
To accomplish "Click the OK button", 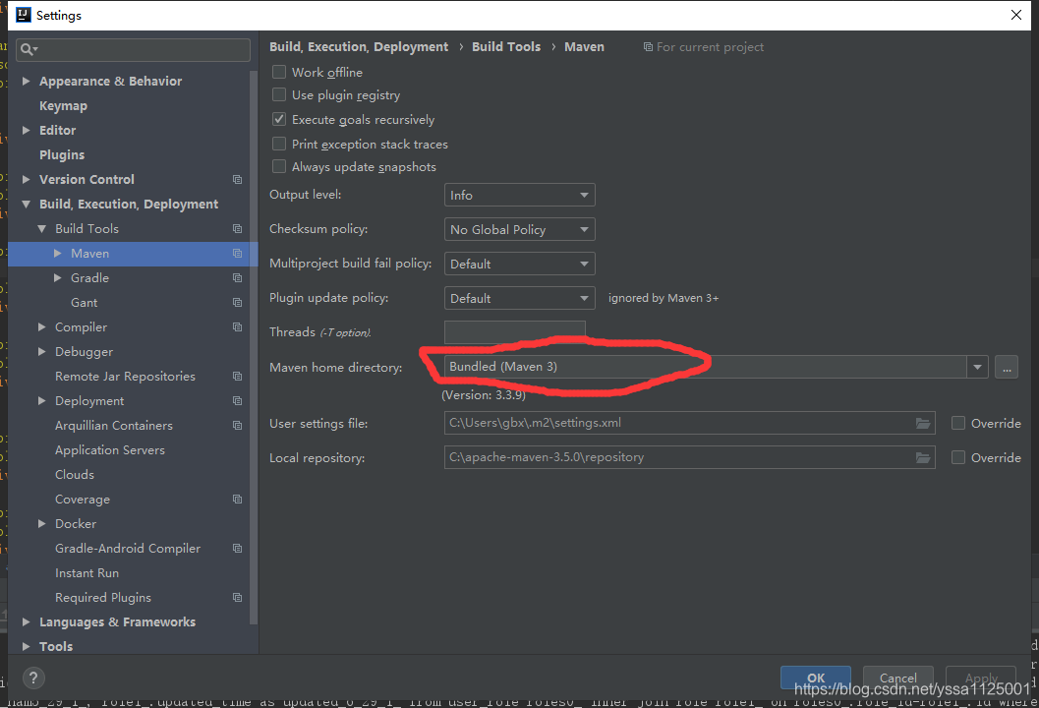I will [x=816, y=678].
